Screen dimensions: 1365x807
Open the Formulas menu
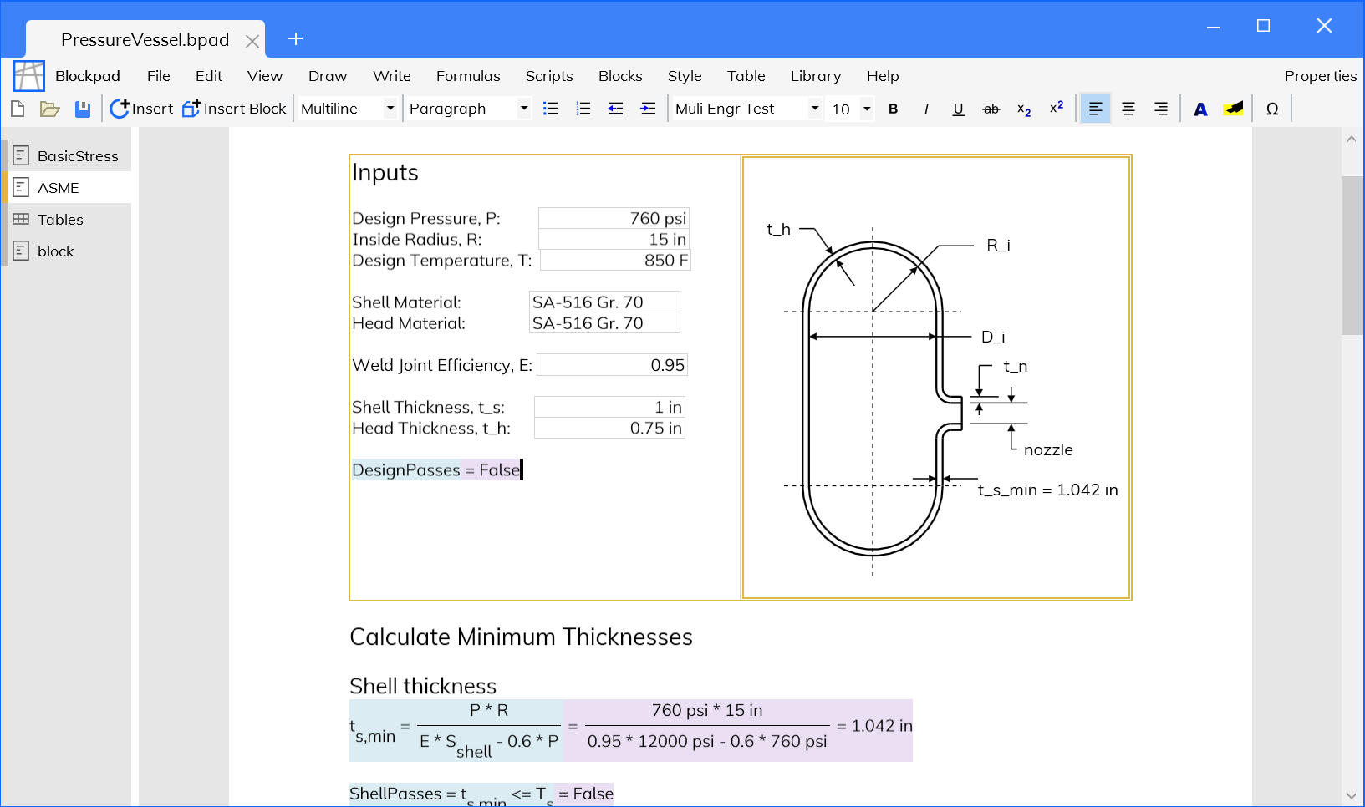(467, 76)
